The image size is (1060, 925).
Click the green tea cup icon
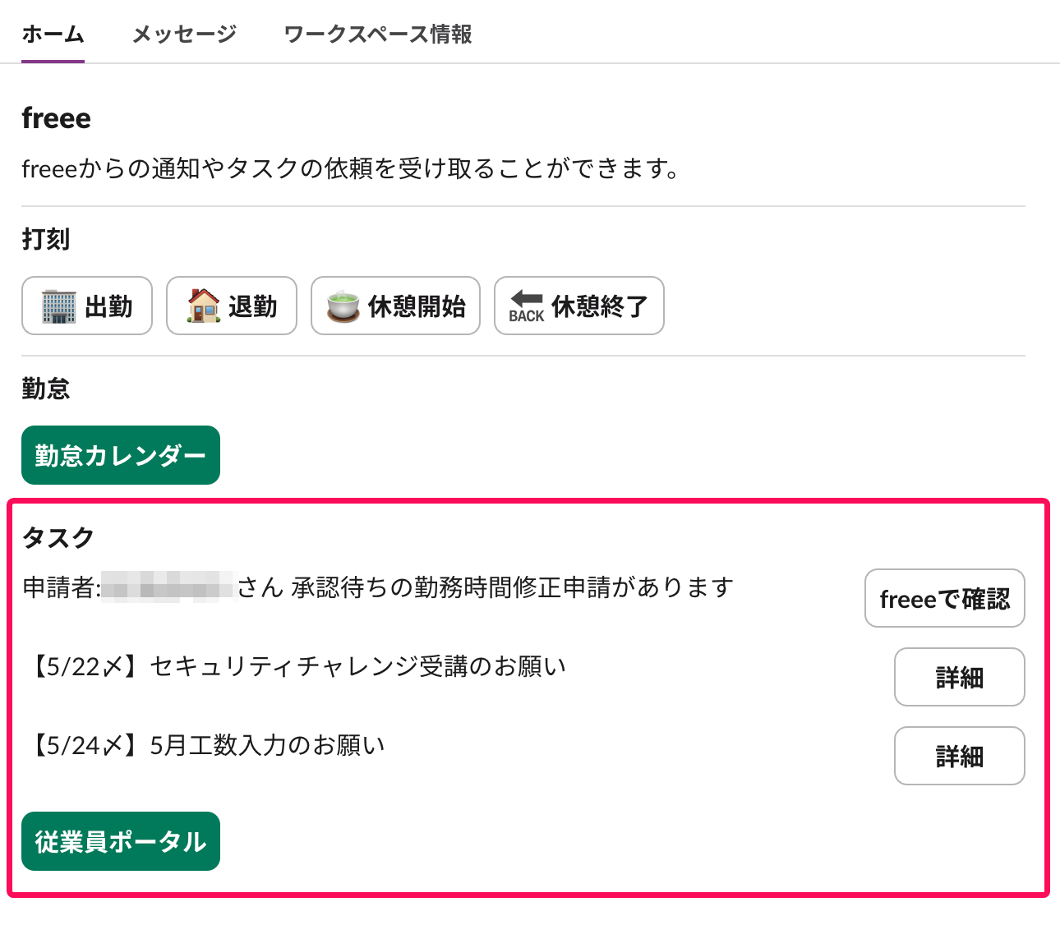(x=343, y=306)
